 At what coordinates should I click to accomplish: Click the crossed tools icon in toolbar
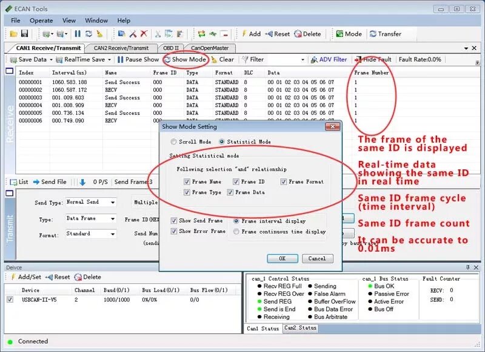(133, 34)
